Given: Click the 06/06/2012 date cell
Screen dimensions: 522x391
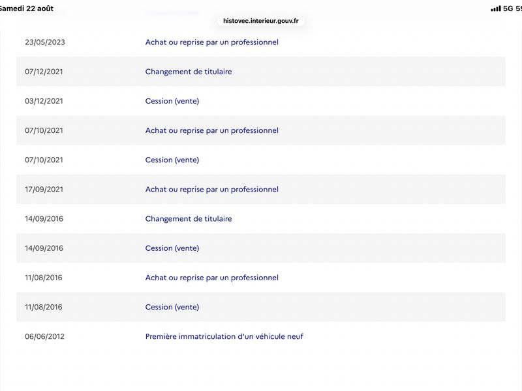Looking at the screenshot, I should click(x=44, y=336).
